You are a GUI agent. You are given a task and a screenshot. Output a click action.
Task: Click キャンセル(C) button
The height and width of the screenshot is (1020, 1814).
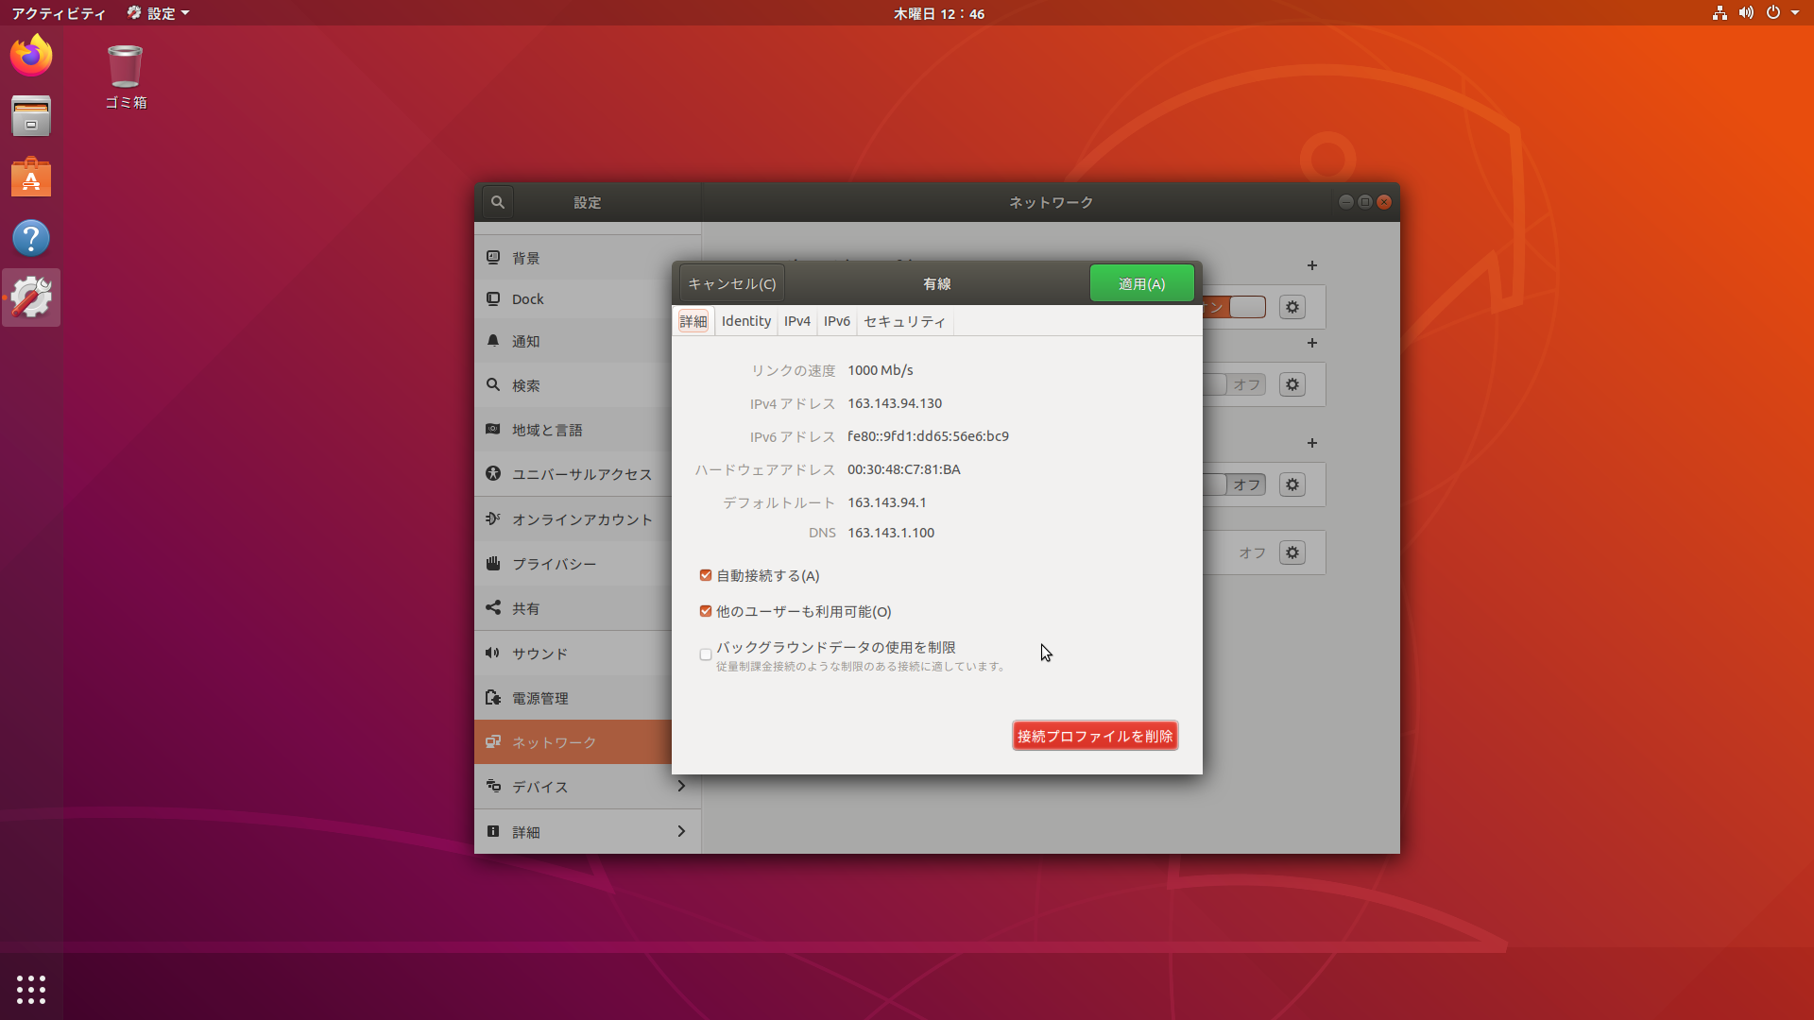(x=732, y=283)
